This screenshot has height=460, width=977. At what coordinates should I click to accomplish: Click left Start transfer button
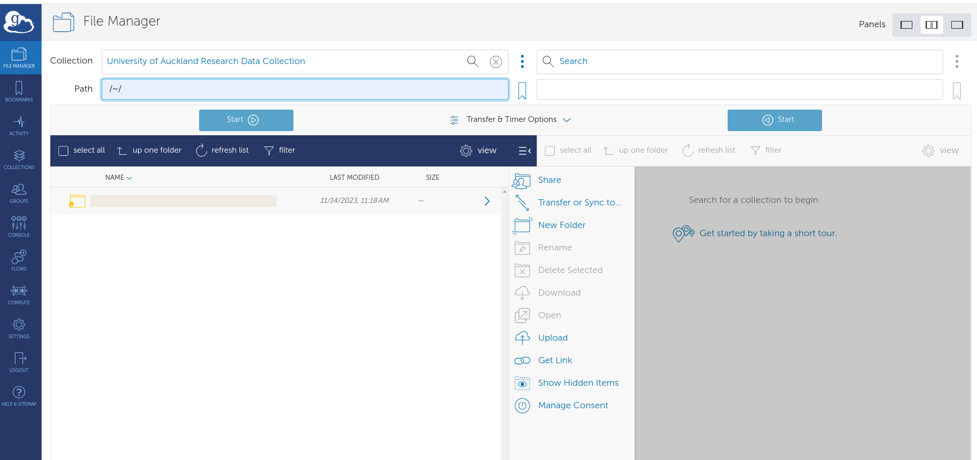point(246,120)
